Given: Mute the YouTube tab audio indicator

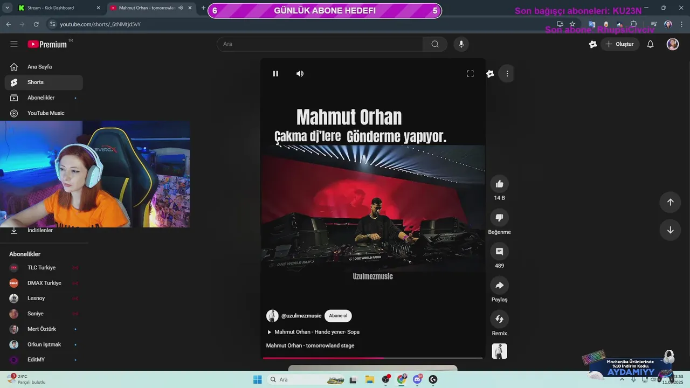Looking at the screenshot, I should coord(181,8).
